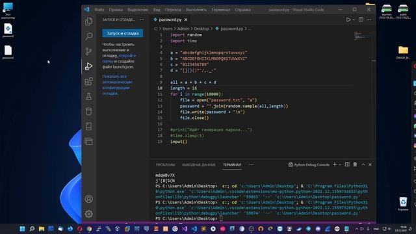The height and width of the screenshot is (234, 416).
Task: Open the Переход menu
Action: 173,10
